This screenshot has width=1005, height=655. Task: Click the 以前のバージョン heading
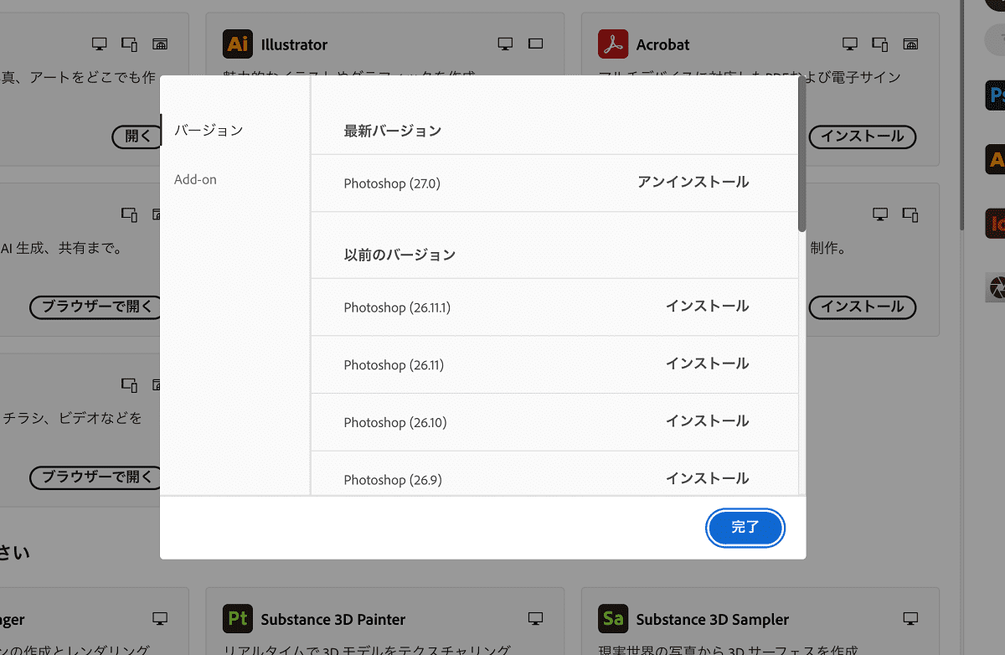point(399,255)
